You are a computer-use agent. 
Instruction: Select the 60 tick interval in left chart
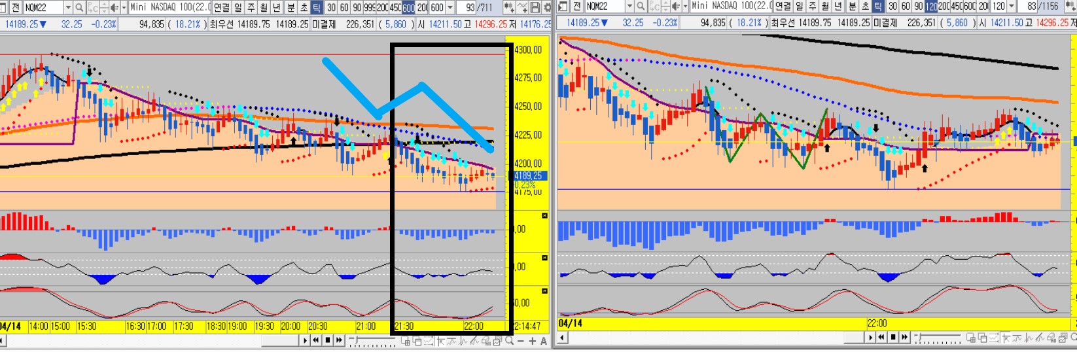pos(344,7)
